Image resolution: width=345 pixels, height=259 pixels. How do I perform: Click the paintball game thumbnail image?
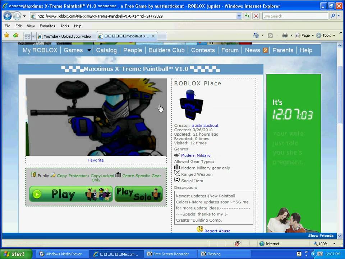(96, 117)
